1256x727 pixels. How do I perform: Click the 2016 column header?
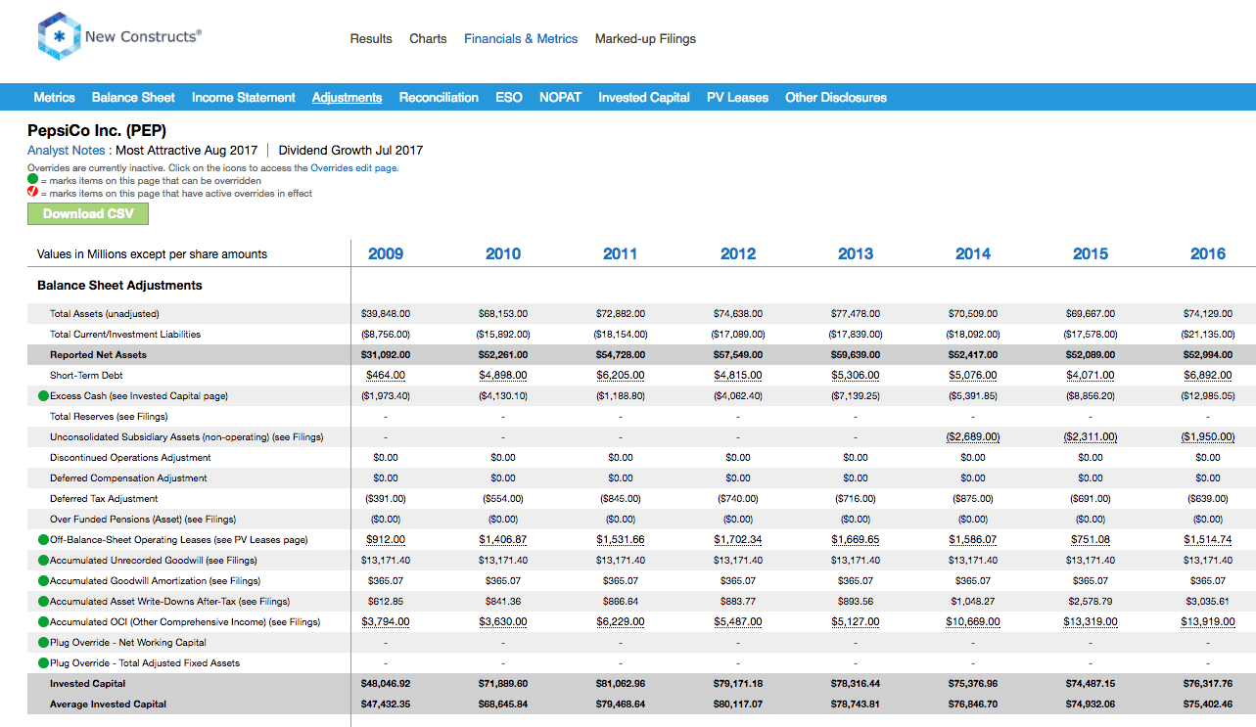pos(1208,254)
